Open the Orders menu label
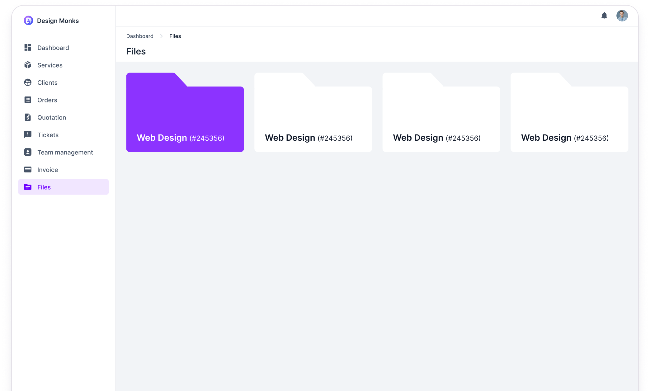Screen dimensions: 650x391 click(47, 100)
